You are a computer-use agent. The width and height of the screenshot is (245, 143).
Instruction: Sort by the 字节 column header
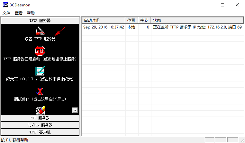(x=145, y=20)
